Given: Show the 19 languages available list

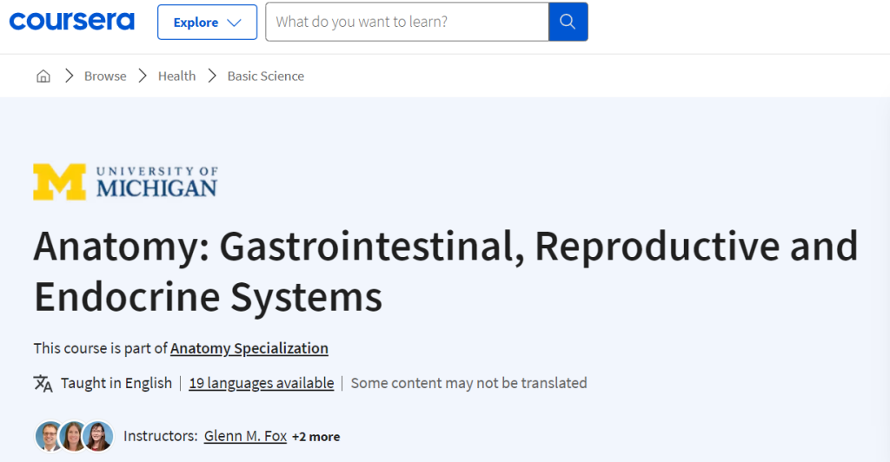Looking at the screenshot, I should pos(261,383).
